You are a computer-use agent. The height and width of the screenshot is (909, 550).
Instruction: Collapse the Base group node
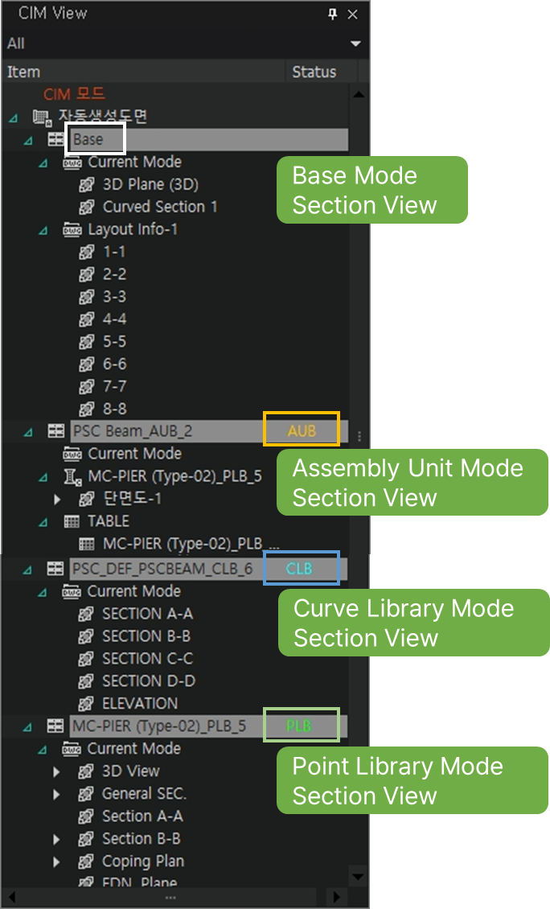coord(28,140)
